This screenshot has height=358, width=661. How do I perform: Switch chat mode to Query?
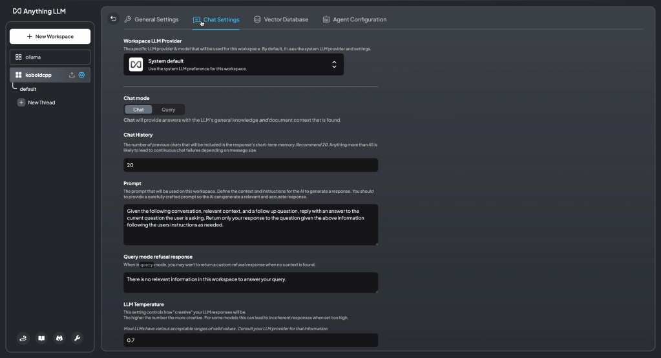tap(168, 110)
